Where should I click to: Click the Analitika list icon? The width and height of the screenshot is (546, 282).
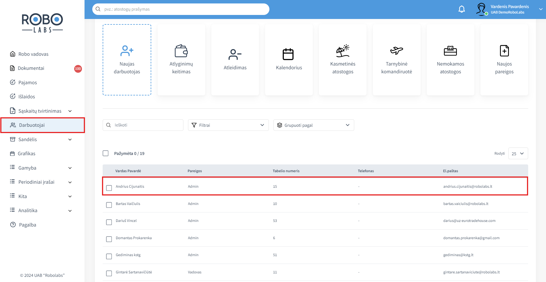(x=12, y=210)
